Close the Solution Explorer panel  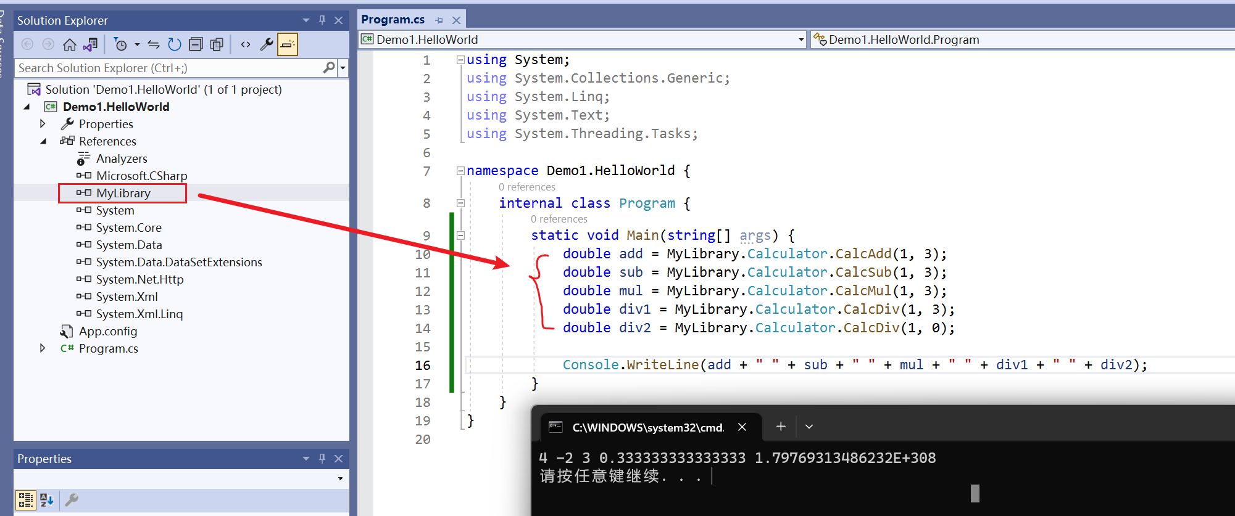(x=338, y=20)
